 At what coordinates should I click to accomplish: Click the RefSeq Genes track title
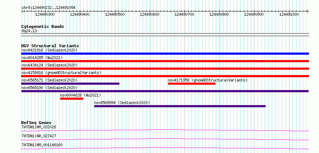pyautogui.click(x=37, y=123)
